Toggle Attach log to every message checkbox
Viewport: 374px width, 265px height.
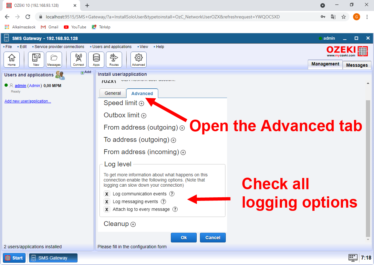tap(107, 210)
